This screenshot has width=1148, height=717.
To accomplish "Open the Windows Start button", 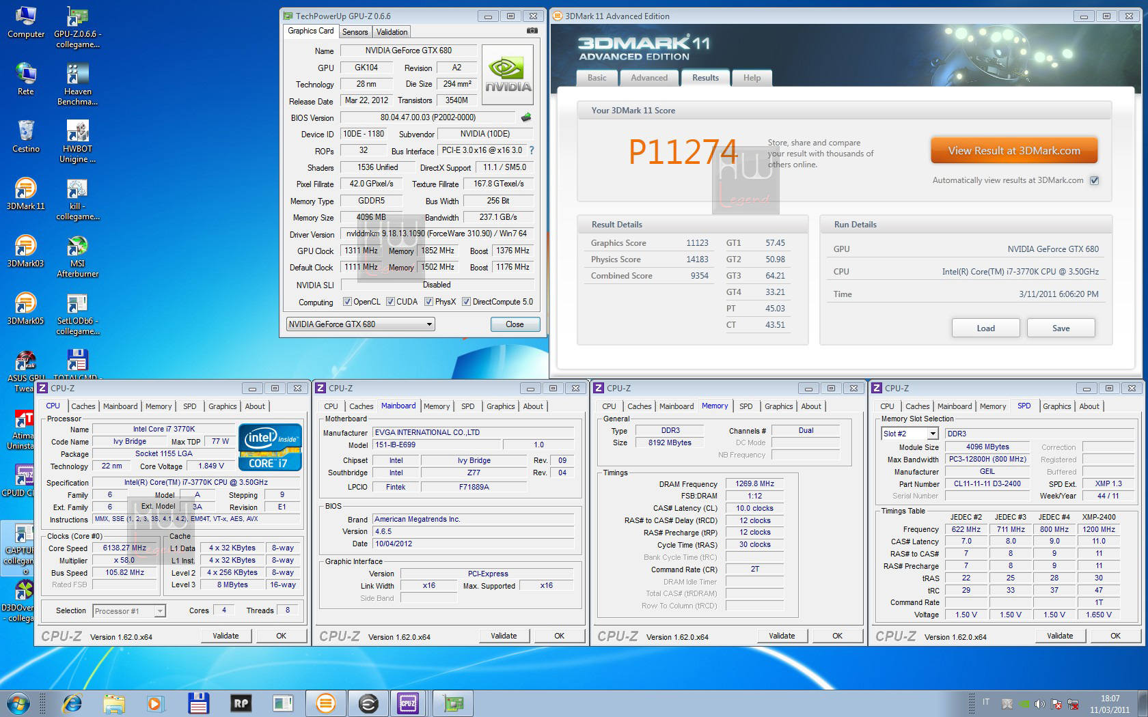I will (18, 703).
